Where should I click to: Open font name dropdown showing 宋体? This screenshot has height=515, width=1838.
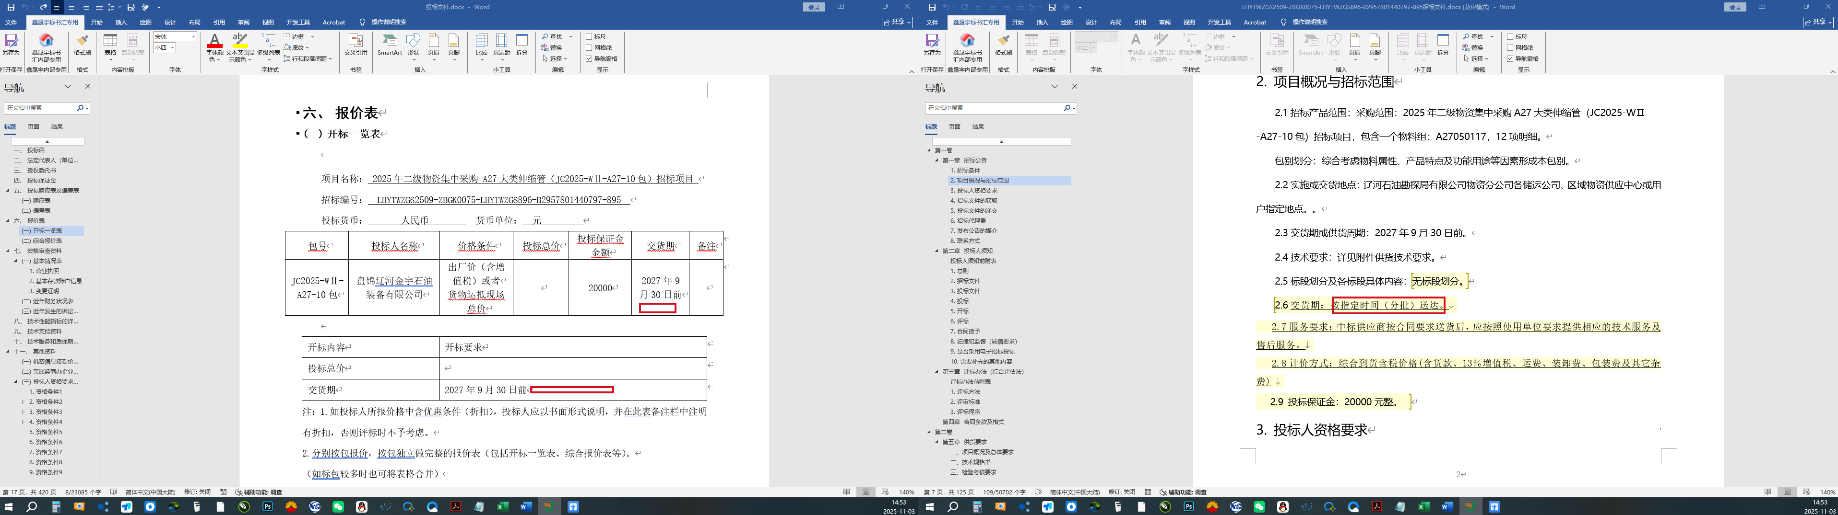tap(193, 36)
